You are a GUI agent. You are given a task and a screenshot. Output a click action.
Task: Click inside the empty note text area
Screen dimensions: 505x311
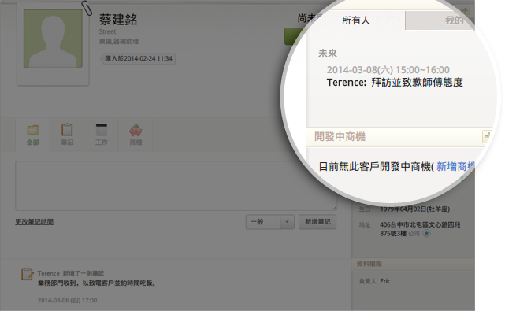pyautogui.click(x=176, y=186)
